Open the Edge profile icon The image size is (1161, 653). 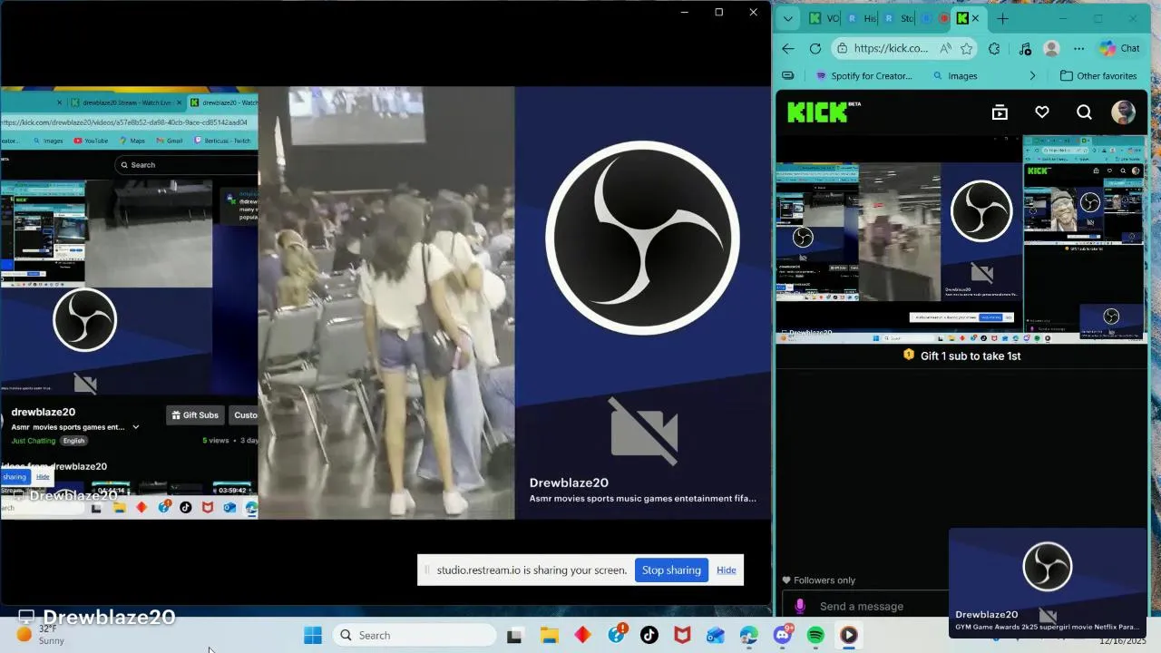click(x=1051, y=49)
